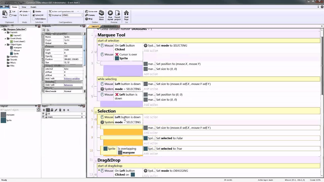Image resolution: width=324 pixels, height=182 pixels.
Task: Select the marquee object in Objects panel
Action: [8, 115]
